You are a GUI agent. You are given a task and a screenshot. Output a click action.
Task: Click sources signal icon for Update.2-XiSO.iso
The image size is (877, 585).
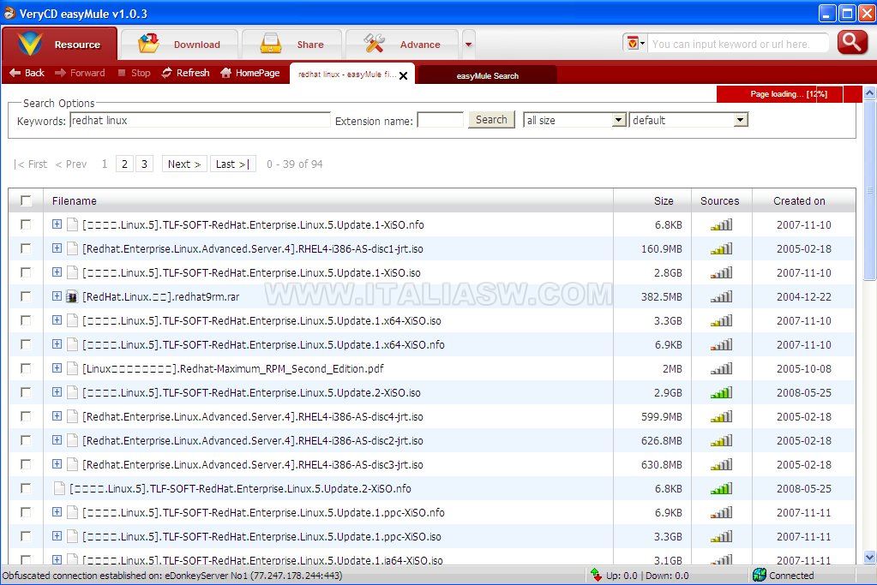point(722,393)
